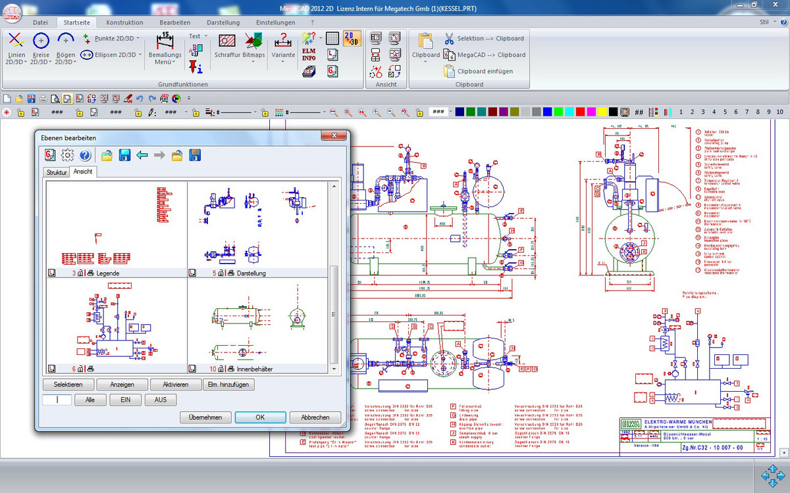Toggle the printer icon on Innenbehälter layer
This screenshot has width=790, height=493.
[231, 369]
